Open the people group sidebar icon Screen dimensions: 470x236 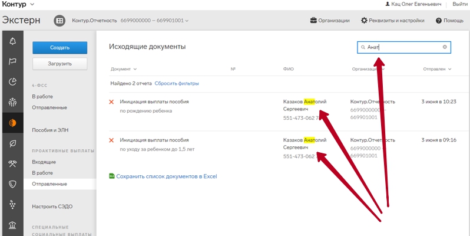(12, 102)
